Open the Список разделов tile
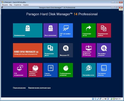Viewport: 124px width, 101px height. point(50,70)
